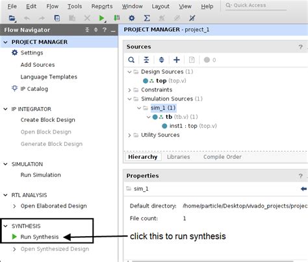308x262 pixels.
Task: Click the copy toolbar icon
Action: coord(57,18)
